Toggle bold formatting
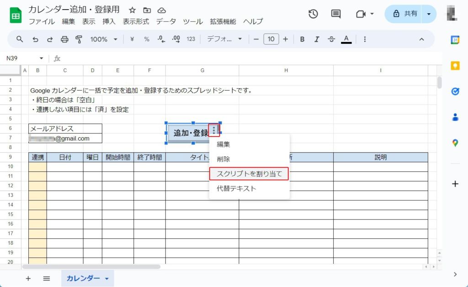Viewport: 468px width, 287px height. pyautogui.click(x=302, y=39)
